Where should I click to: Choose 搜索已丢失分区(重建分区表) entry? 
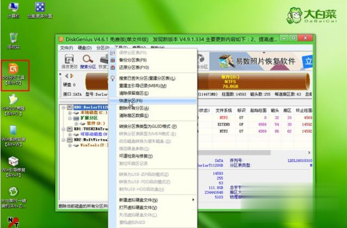click(153, 78)
